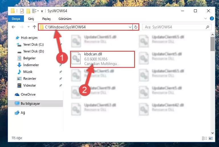Select Bu bilgisayar in the navigation pane
This screenshot has width=219, height=147.
point(36,104)
